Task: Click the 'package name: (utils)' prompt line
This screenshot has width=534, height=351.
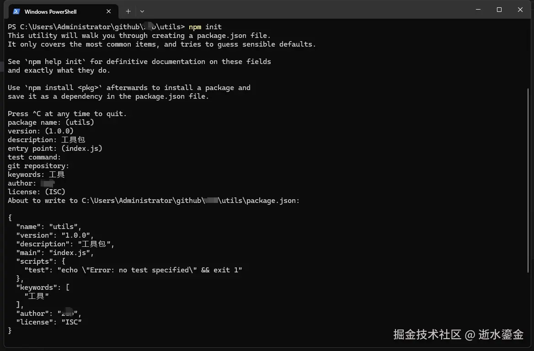Action: pyautogui.click(x=51, y=122)
